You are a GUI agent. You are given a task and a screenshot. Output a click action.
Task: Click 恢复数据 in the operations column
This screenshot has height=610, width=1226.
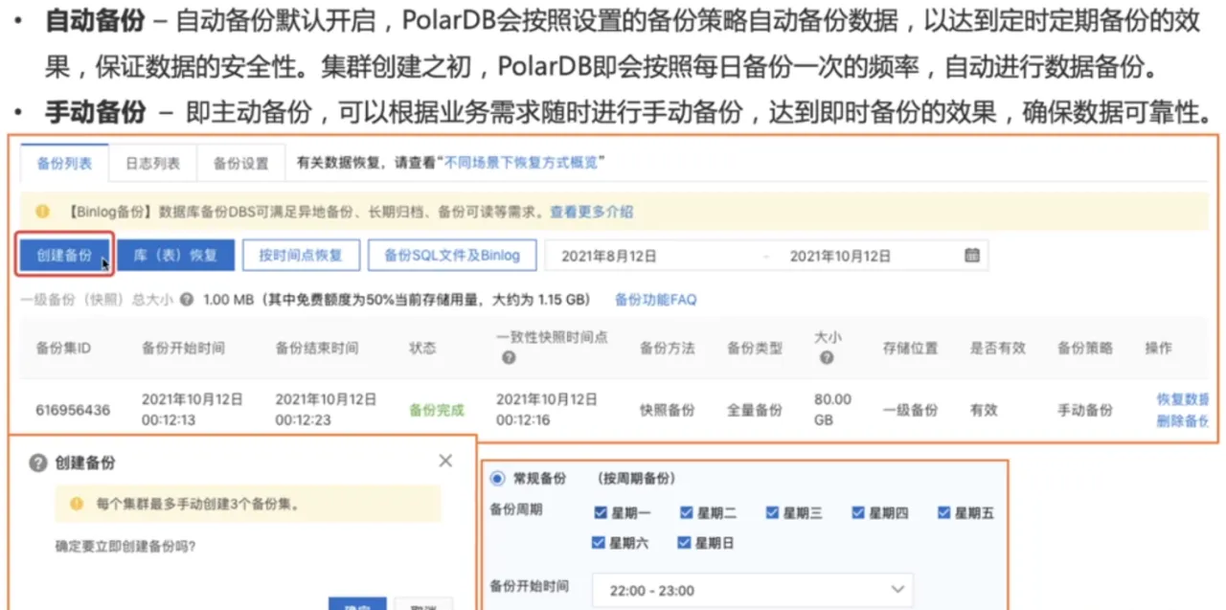[1183, 398]
